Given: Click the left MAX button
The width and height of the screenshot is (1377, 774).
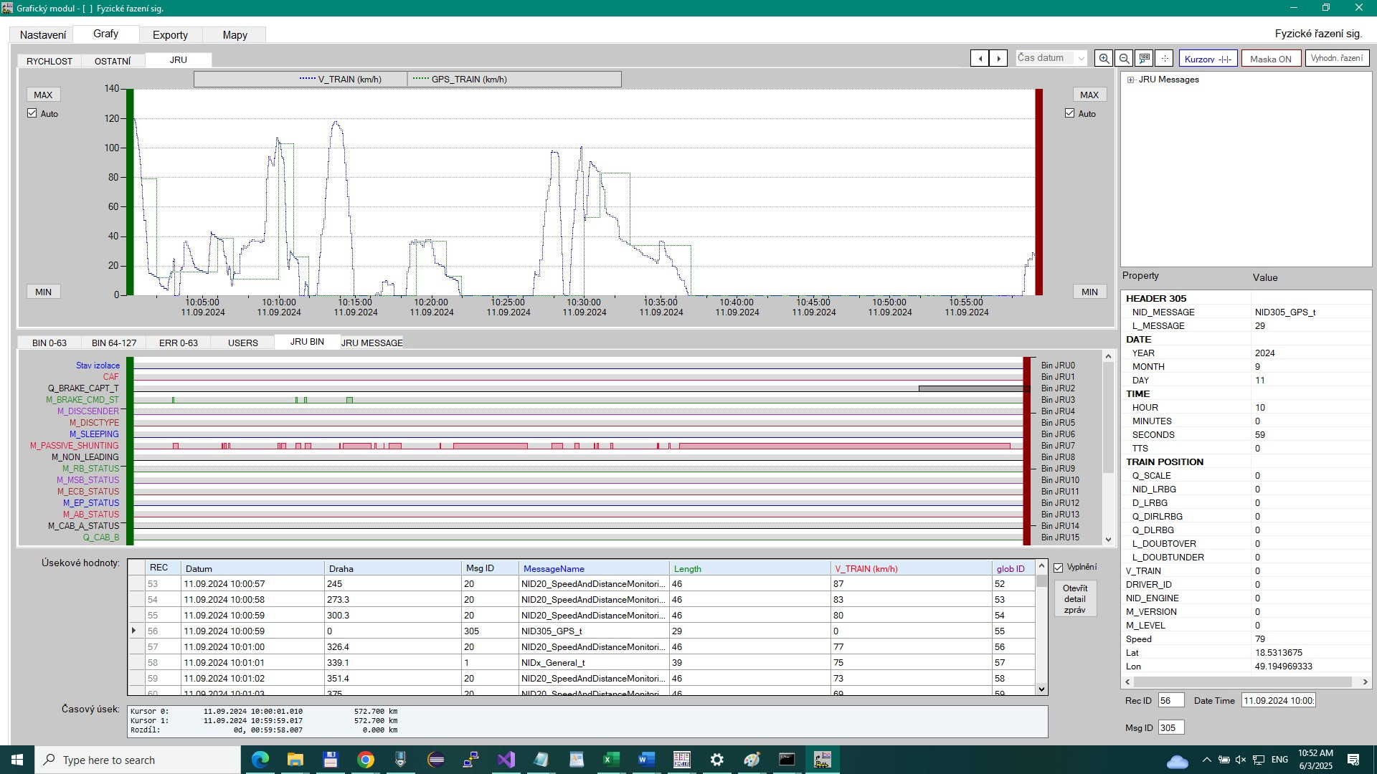Looking at the screenshot, I should (x=43, y=95).
